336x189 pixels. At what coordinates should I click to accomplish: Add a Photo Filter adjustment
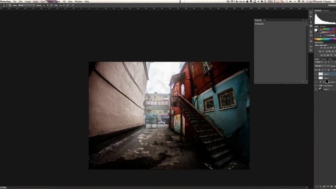tap(330, 51)
